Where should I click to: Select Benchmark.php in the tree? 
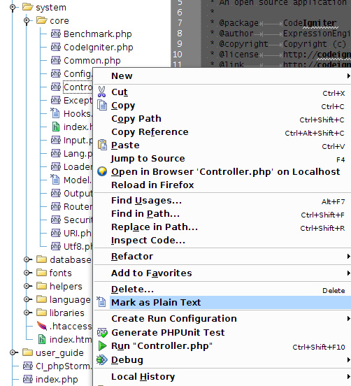97,34
